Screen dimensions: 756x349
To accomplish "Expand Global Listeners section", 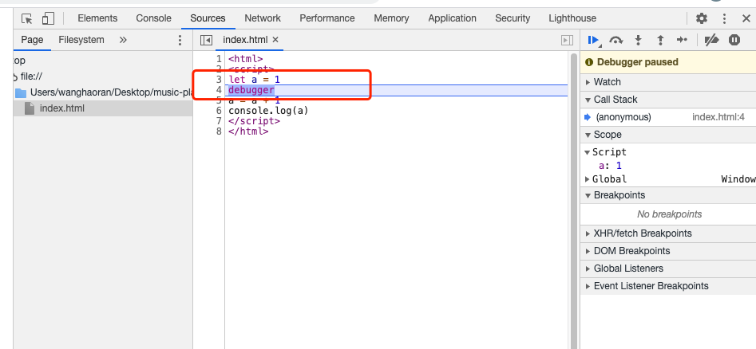I will click(x=668, y=269).
